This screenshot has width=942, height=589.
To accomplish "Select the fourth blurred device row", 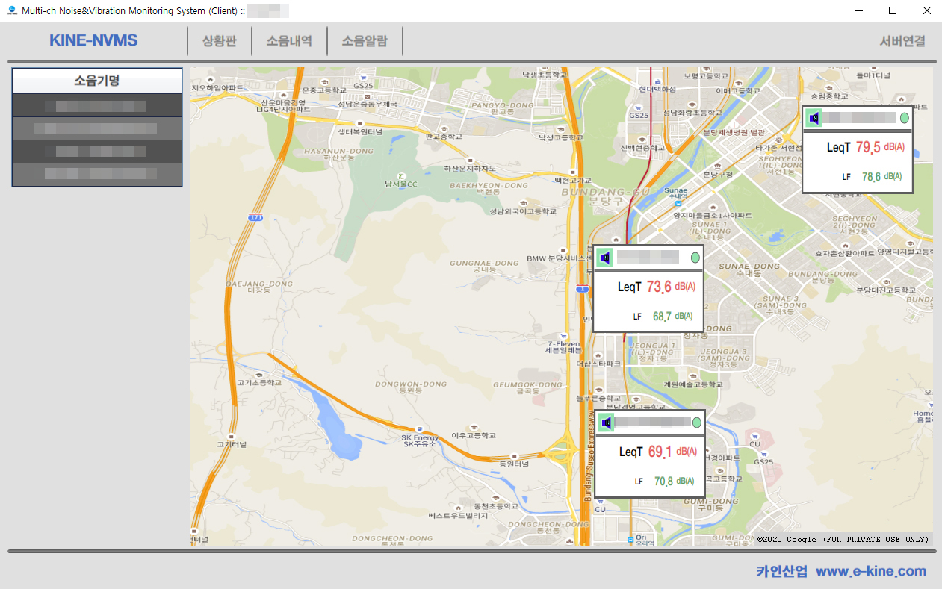I will [97, 174].
